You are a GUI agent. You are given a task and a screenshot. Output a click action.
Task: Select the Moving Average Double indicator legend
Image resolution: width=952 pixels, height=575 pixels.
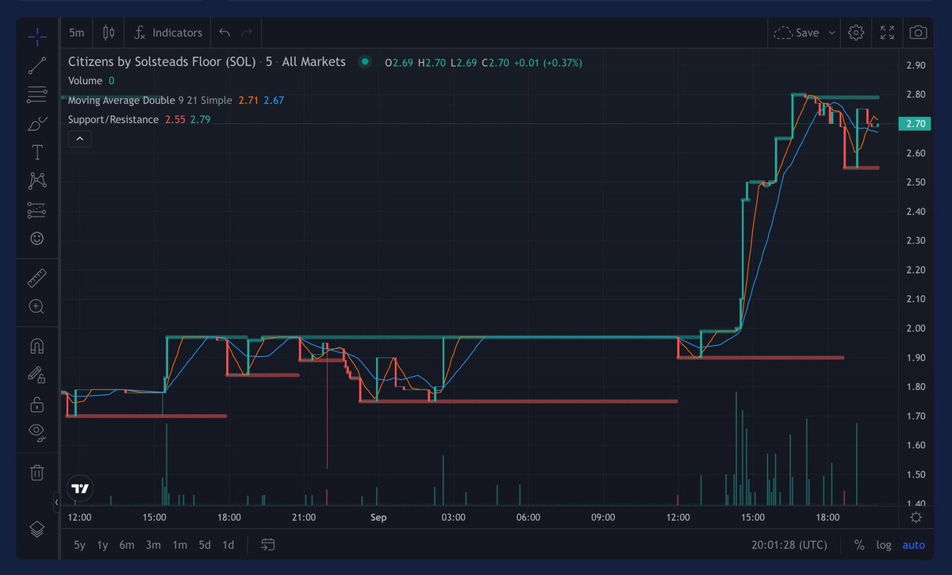pyautogui.click(x=122, y=100)
